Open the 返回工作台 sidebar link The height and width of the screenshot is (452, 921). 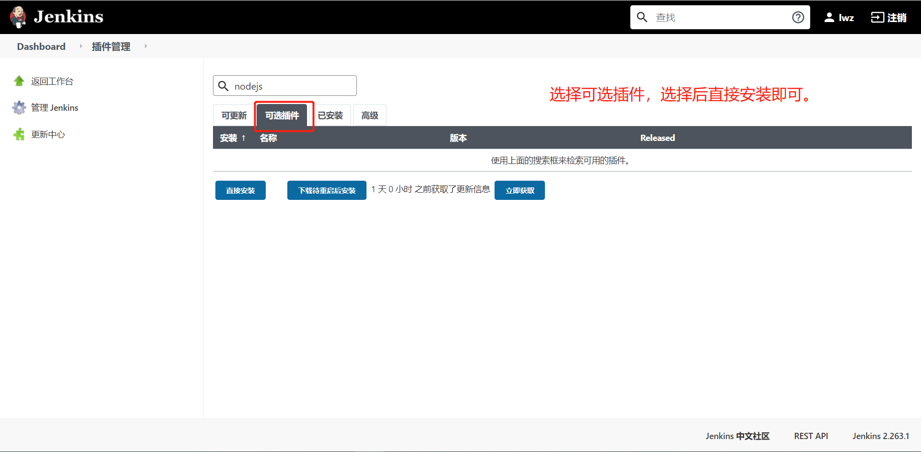52,81
